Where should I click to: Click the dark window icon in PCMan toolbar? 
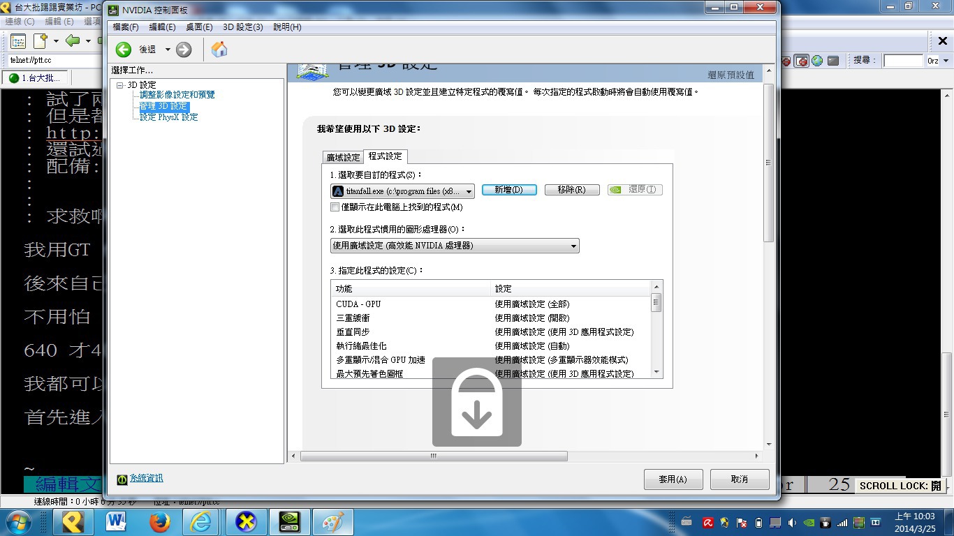832,61
